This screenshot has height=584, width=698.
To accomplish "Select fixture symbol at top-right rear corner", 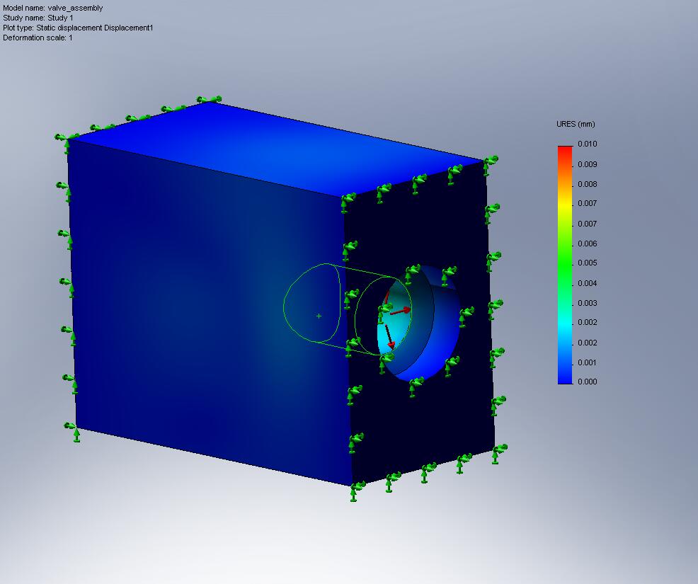I will click(x=488, y=164).
